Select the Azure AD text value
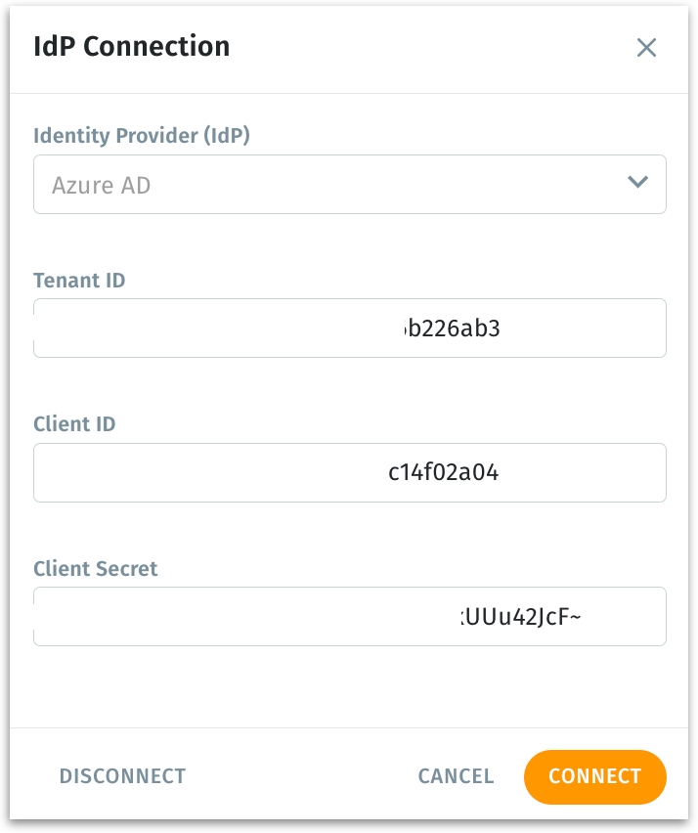This screenshot has width=698, height=833. (102, 185)
